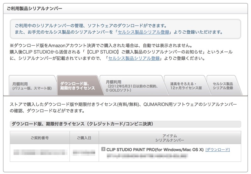The width and height of the screenshot is (251, 174).
Task: Click CLIP STUDIO PAINT PRO item name
Action: [x=155, y=150]
